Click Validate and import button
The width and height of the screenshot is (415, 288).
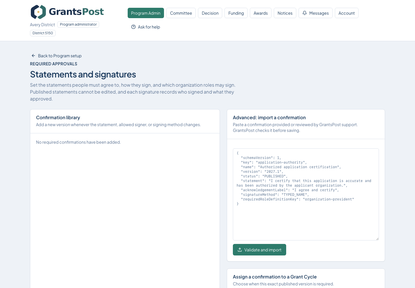coord(259,250)
